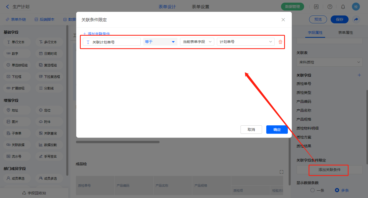
Task: Close the 关联条件限定 dialog
Action: pos(283,20)
